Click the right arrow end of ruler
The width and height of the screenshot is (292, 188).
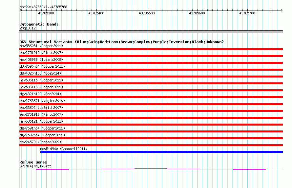click(x=282, y=10)
